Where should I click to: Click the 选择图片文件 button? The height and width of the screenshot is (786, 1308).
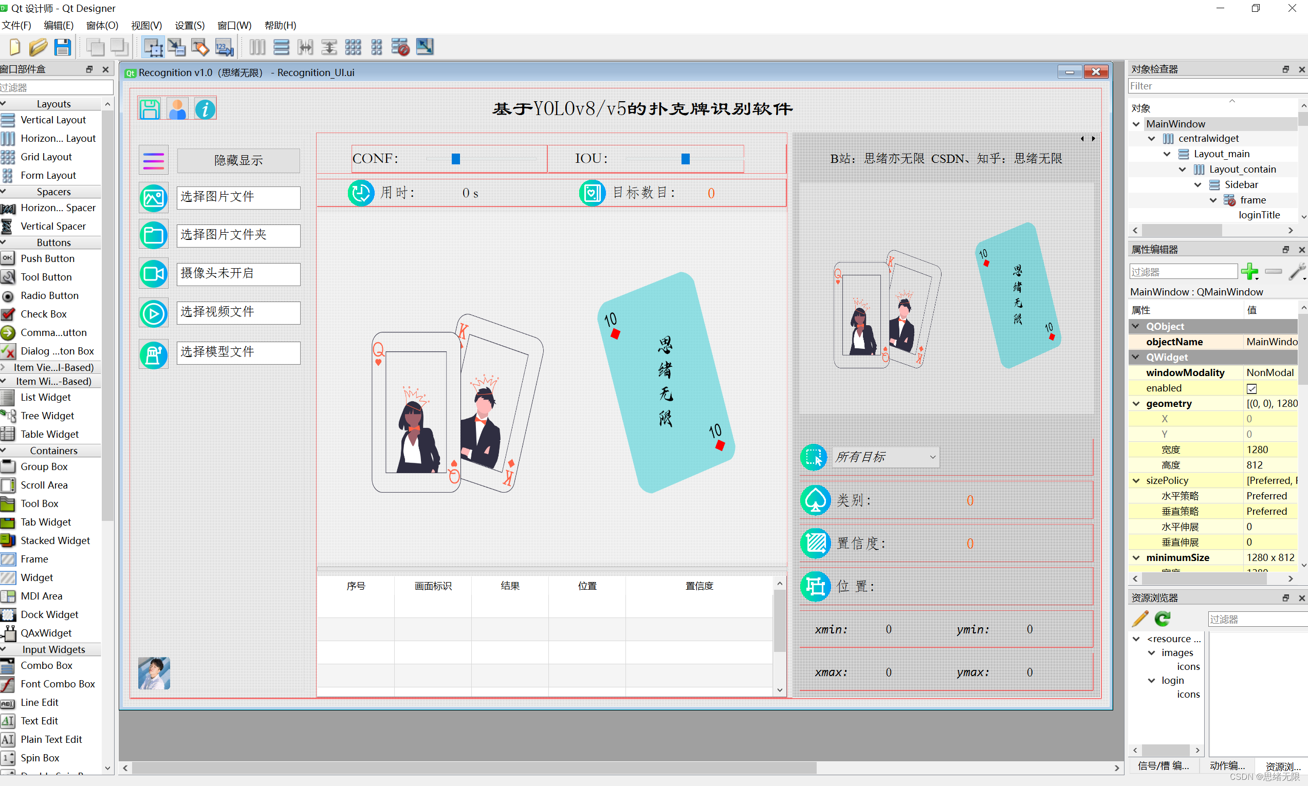pyautogui.click(x=235, y=196)
